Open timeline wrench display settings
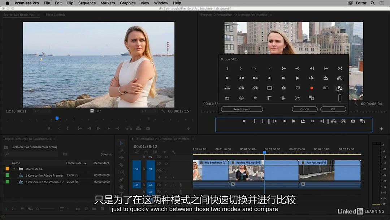 [174, 152]
